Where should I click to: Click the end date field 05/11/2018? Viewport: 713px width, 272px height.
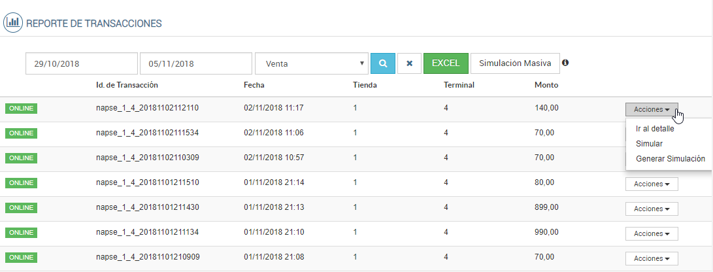coord(195,63)
